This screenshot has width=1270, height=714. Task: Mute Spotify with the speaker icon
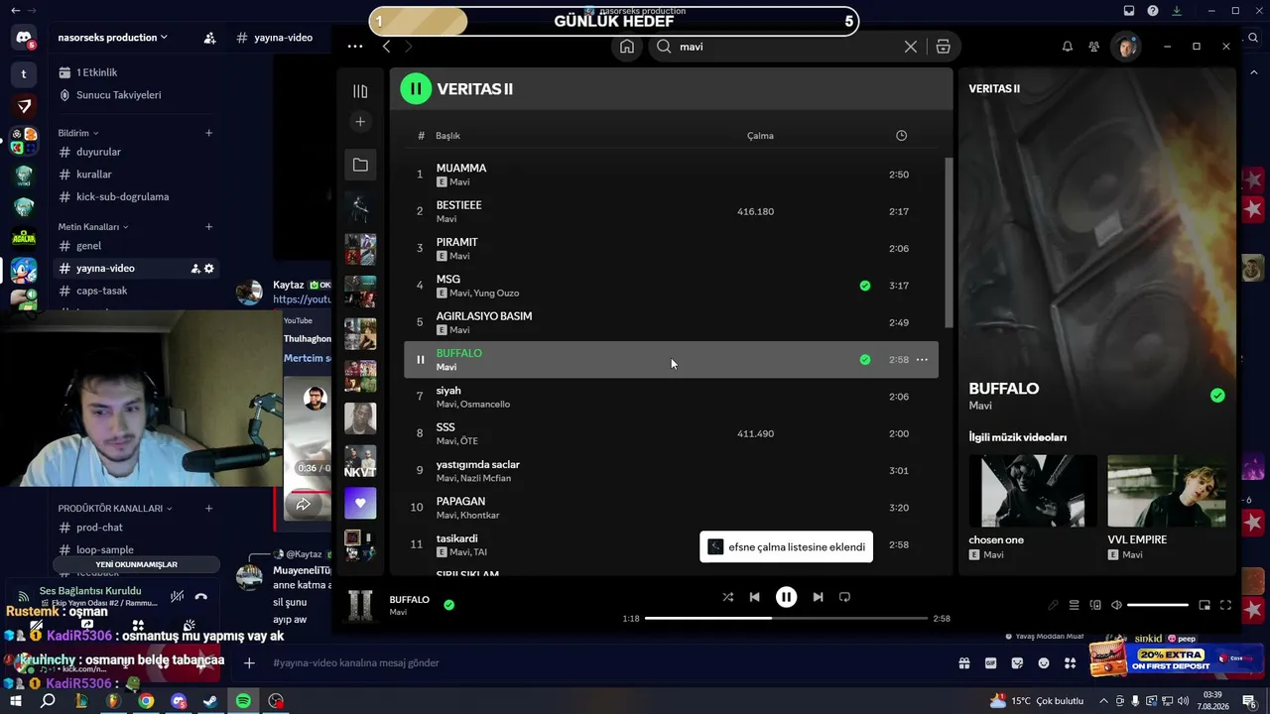(x=1116, y=605)
